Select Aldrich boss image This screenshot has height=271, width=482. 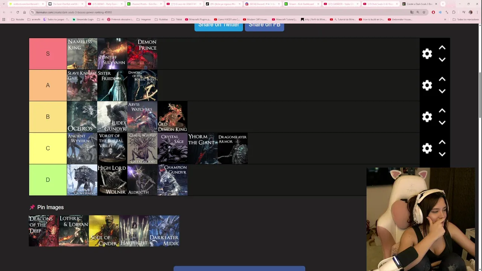pos(142,180)
